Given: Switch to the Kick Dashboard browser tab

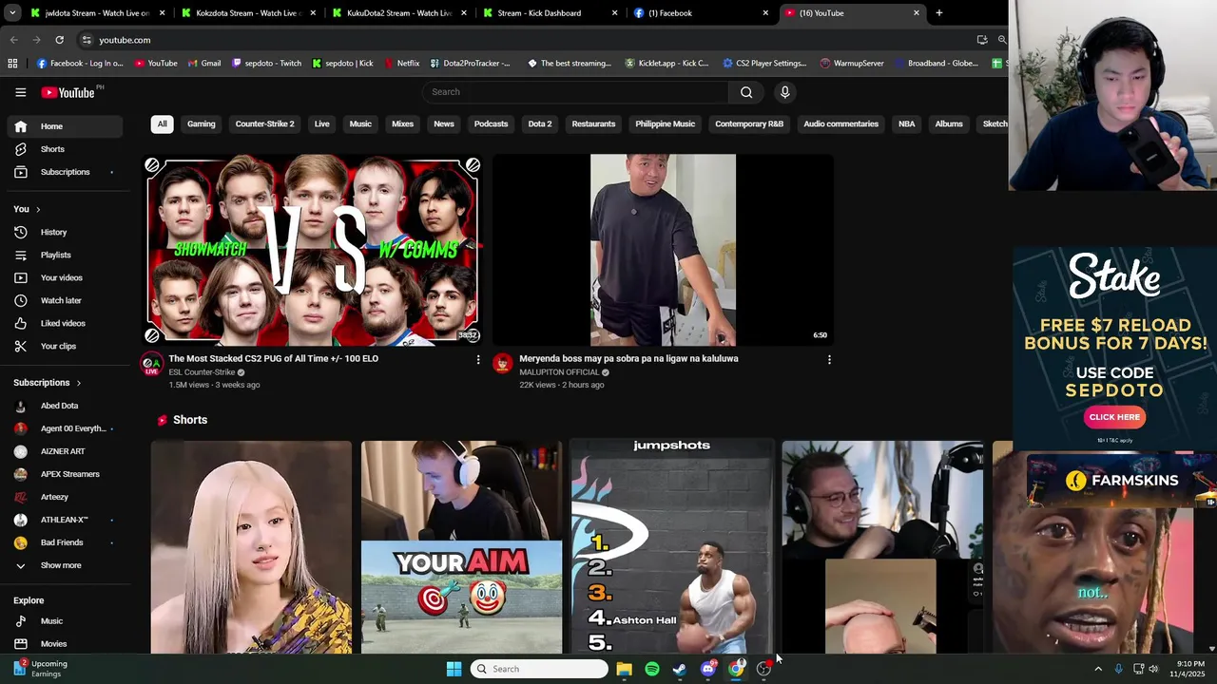Looking at the screenshot, I should coord(549,13).
